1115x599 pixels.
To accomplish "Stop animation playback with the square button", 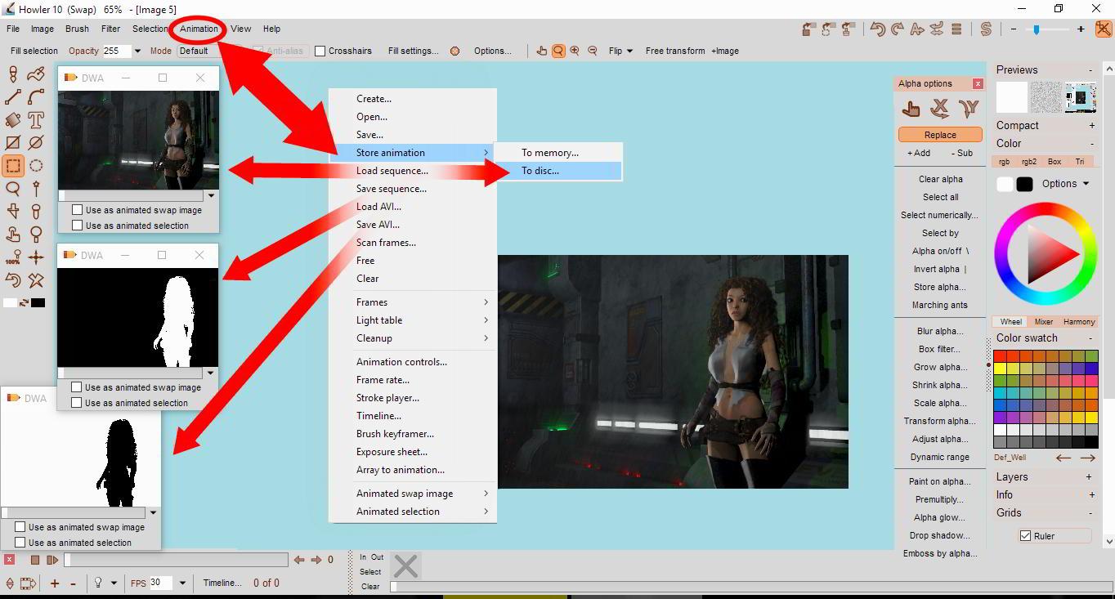I will [35, 560].
